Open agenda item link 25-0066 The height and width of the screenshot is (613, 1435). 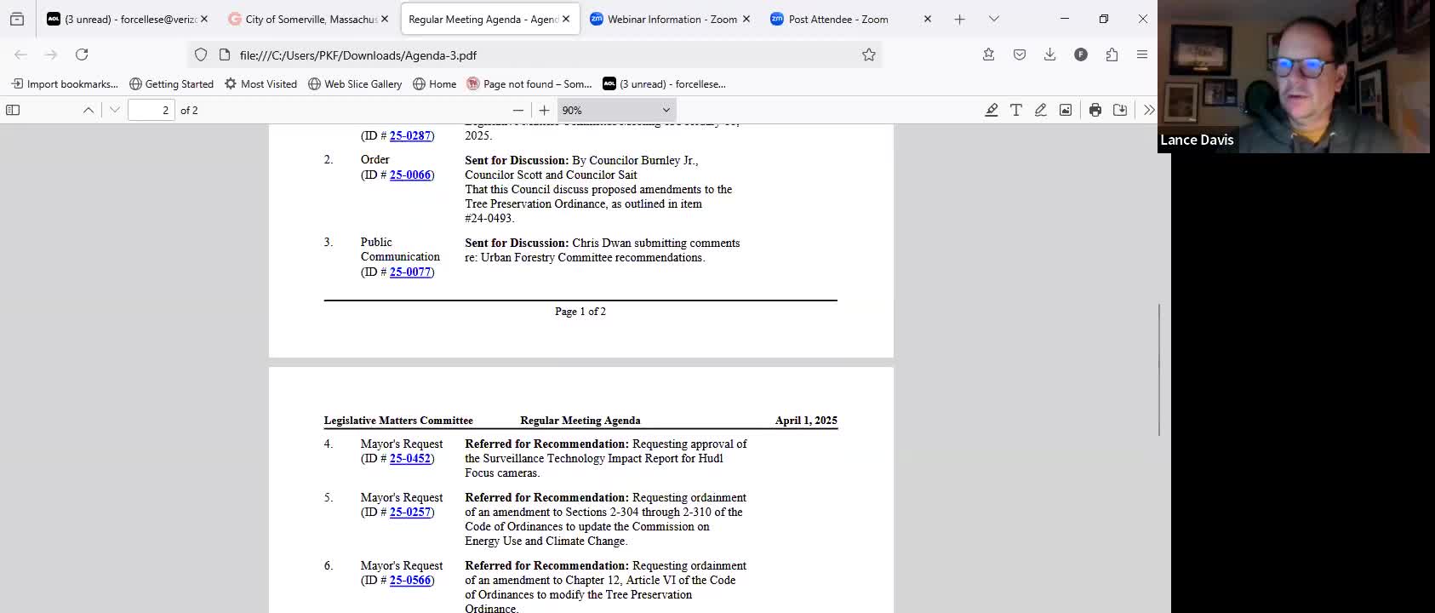pos(410,175)
